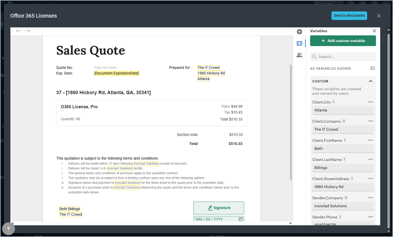
Task: Undo the last document edit
Action: tap(19, 31)
